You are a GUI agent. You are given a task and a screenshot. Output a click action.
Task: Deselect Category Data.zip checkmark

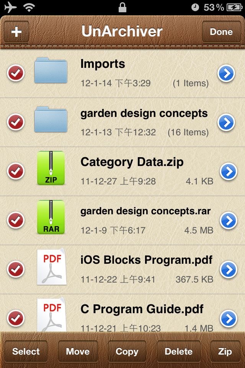(x=16, y=171)
